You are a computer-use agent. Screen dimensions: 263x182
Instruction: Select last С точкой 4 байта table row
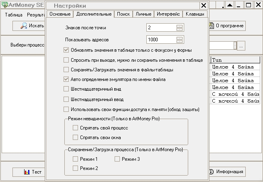tap(235, 101)
